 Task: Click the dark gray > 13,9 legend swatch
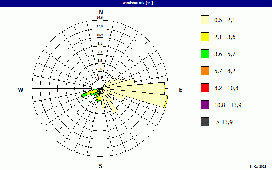click(x=205, y=122)
